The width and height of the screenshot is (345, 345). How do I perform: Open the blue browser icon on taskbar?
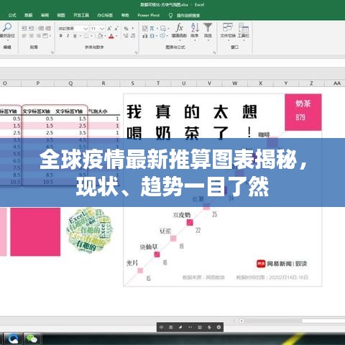pyautogui.click(x=13, y=339)
